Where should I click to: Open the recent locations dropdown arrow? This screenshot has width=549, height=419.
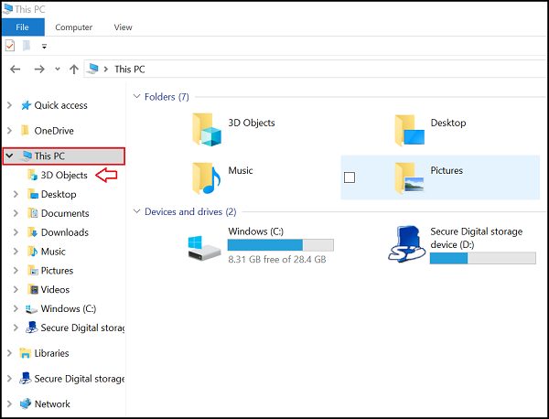[57, 70]
